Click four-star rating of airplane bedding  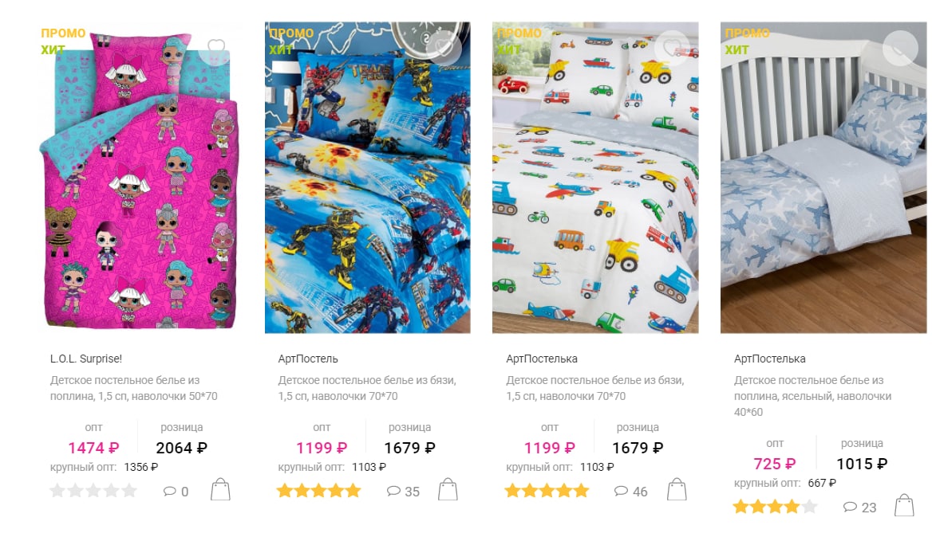tap(775, 507)
